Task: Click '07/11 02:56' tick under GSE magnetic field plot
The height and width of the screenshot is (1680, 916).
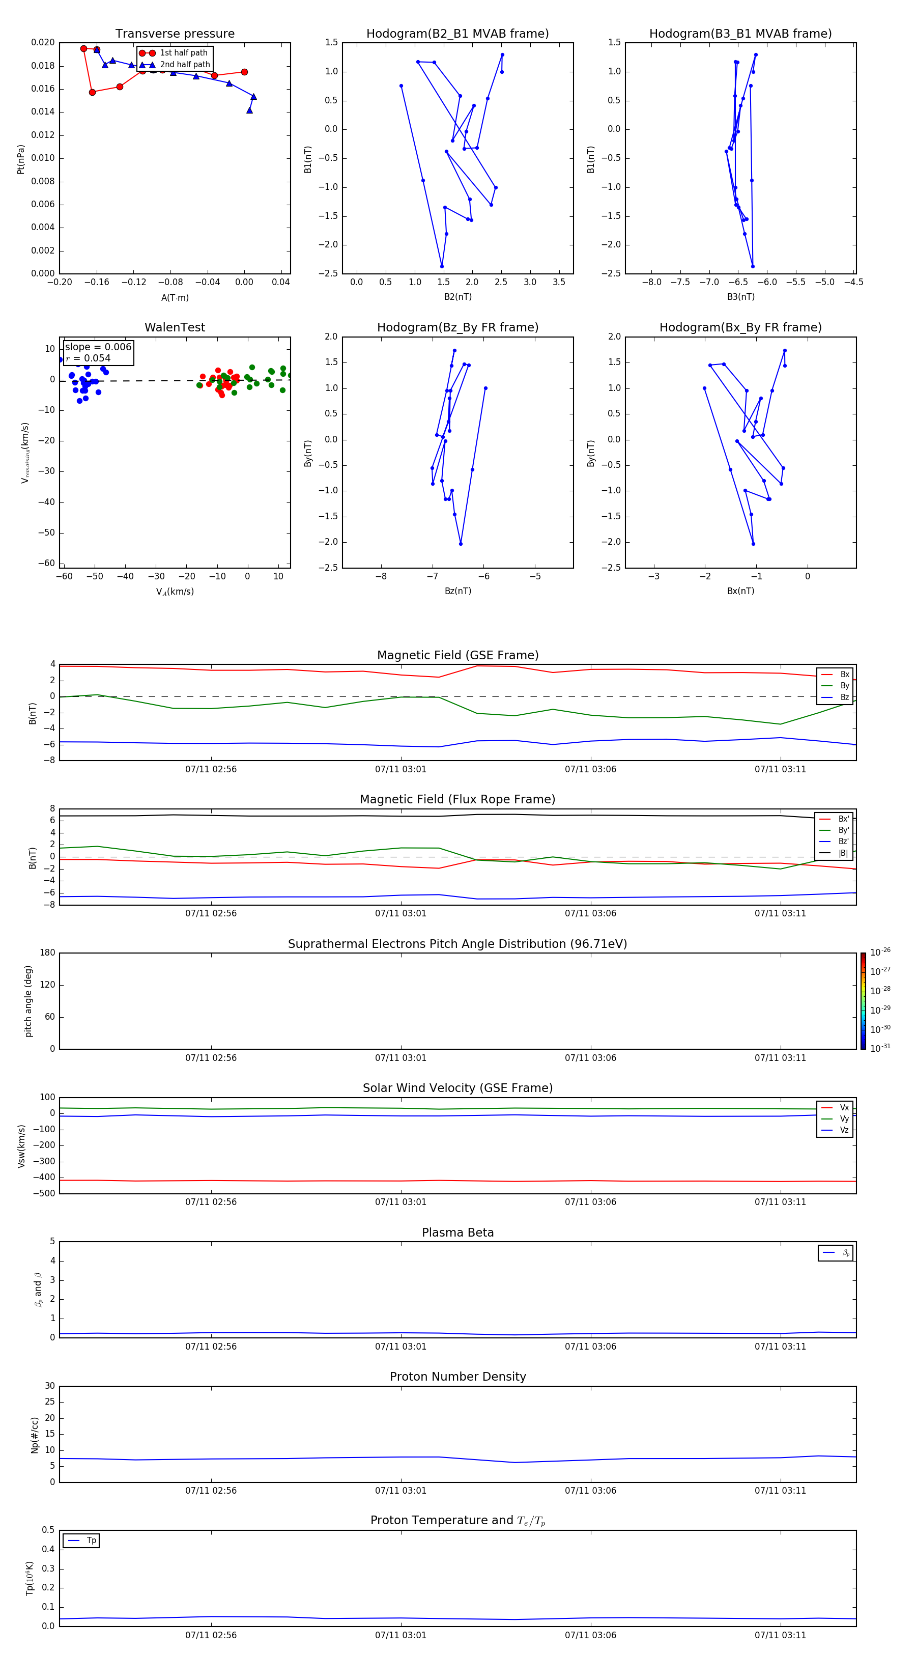Action: (x=211, y=770)
